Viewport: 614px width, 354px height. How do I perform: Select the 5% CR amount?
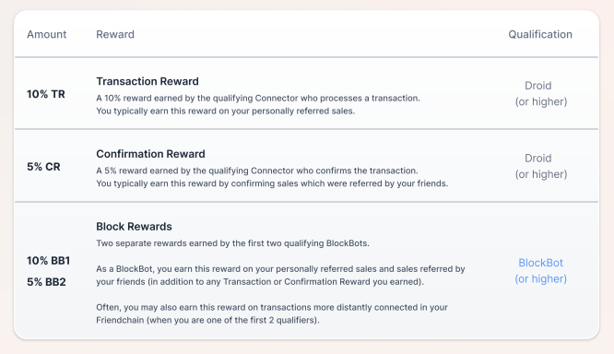43,167
